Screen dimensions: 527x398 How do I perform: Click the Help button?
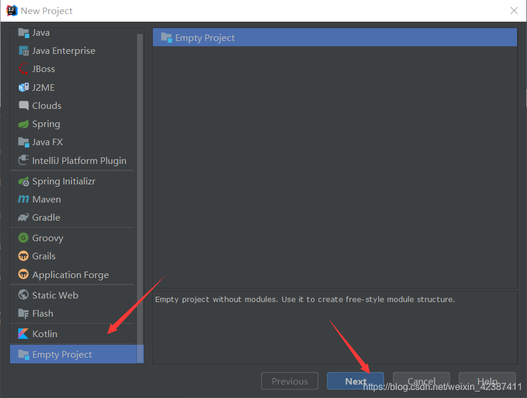487,381
